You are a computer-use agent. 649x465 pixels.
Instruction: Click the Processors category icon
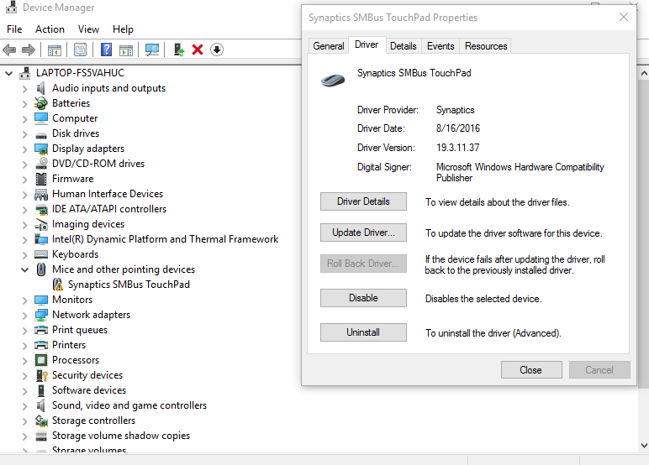(41, 360)
